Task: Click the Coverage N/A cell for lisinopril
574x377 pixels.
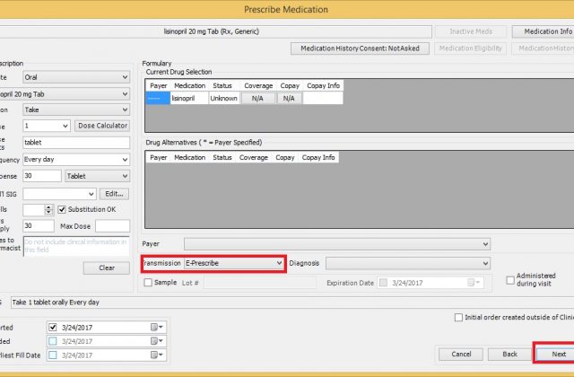Action: [x=257, y=99]
